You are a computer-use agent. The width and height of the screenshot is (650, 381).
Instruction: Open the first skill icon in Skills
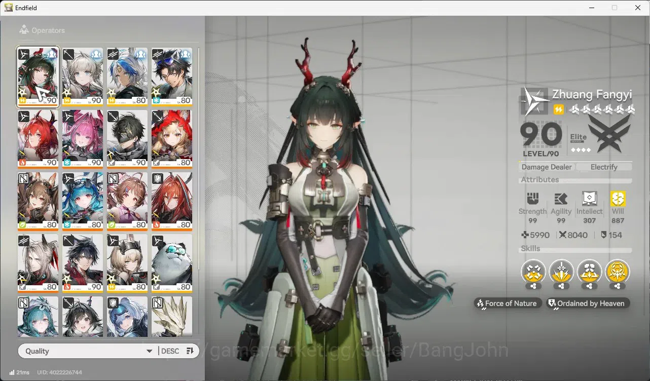pos(534,272)
